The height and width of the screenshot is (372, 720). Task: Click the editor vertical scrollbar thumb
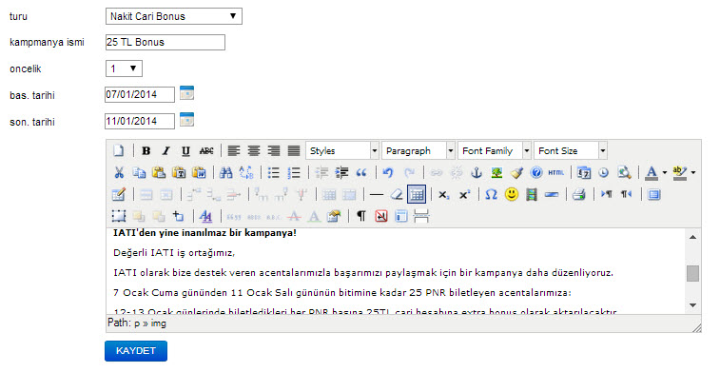693,273
